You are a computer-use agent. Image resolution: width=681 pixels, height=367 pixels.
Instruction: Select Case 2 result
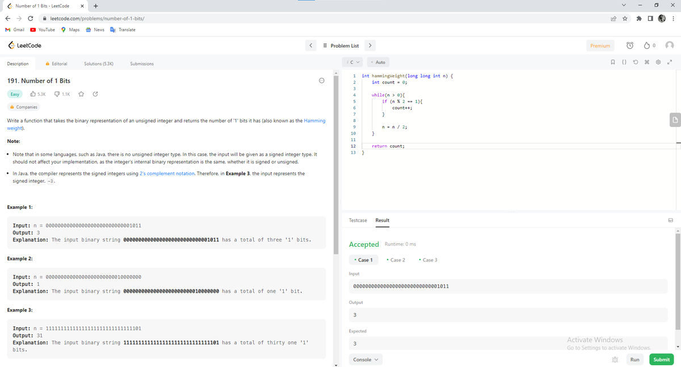pyautogui.click(x=396, y=260)
